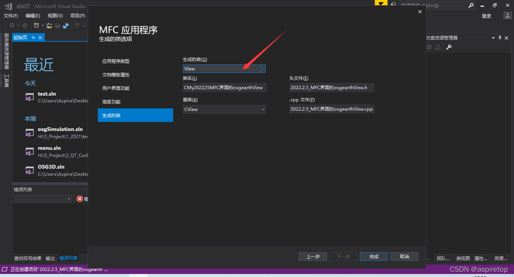
Task: Open the 工具箱 side panel tab
Action: [6, 81]
